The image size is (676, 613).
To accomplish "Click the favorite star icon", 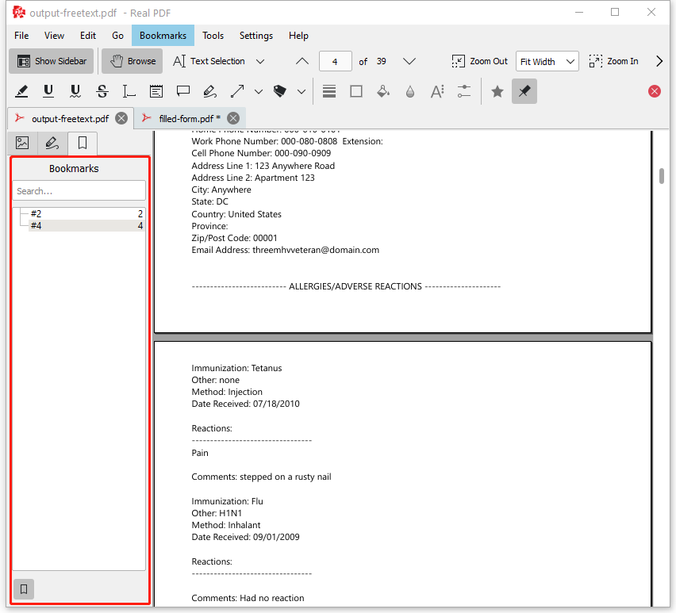I will coord(497,91).
